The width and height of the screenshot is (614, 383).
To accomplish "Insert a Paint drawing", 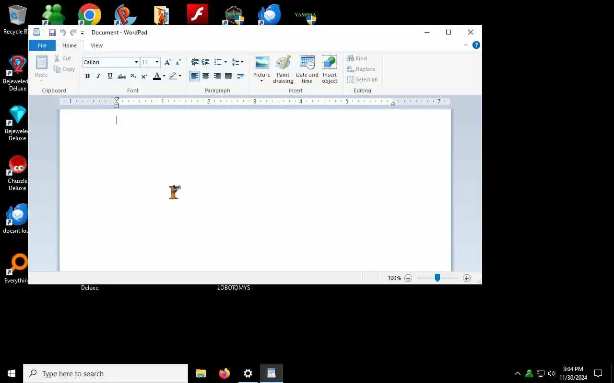I will click(x=283, y=69).
